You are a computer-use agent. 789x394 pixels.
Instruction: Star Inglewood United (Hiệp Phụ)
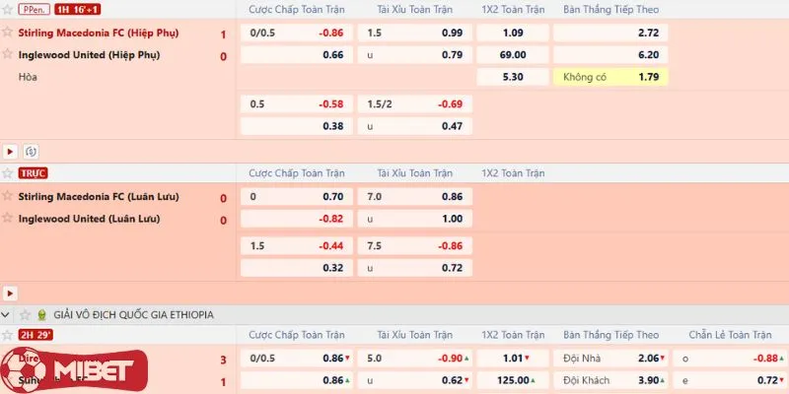coord(8,55)
